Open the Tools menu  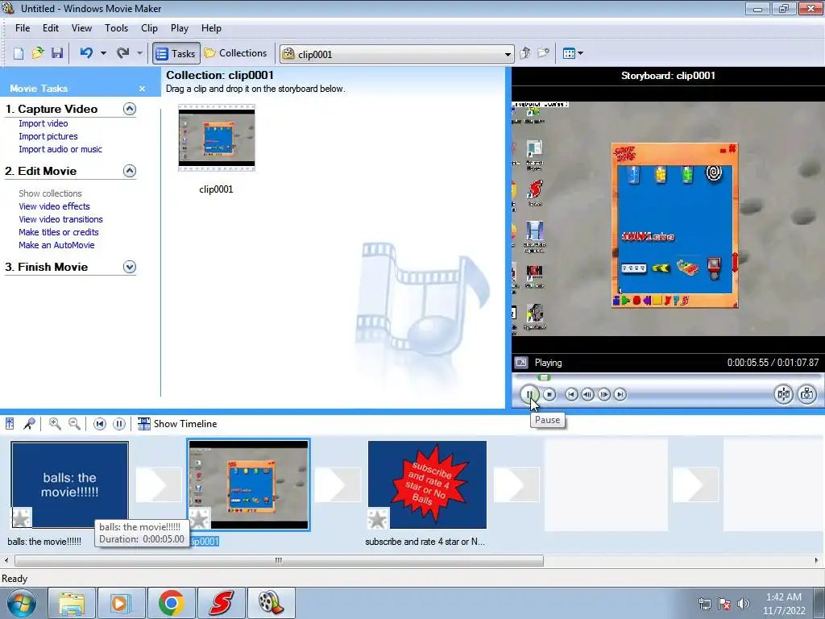pyautogui.click(x=116, y=28)
